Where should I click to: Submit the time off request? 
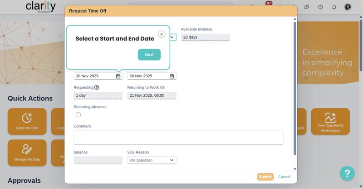point(265,177)
